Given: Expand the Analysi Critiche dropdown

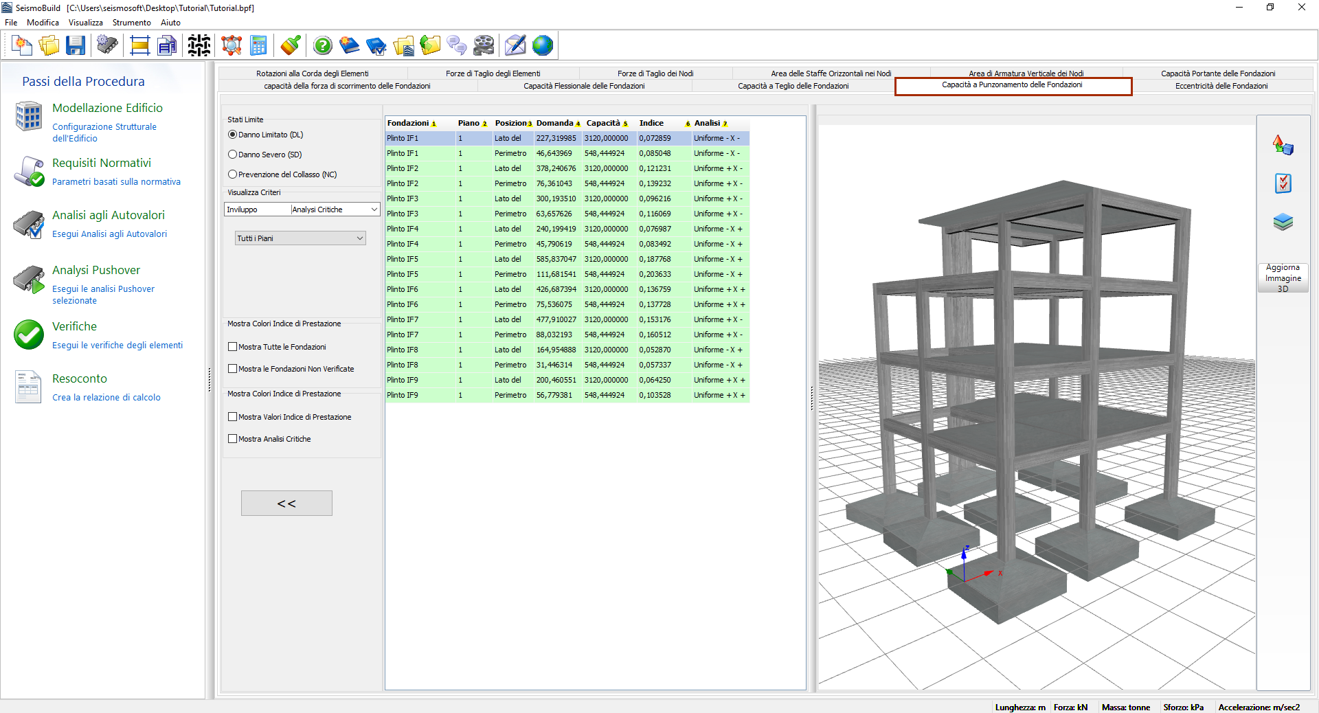Looking at the screenshot, I should [x=374, y=210].
